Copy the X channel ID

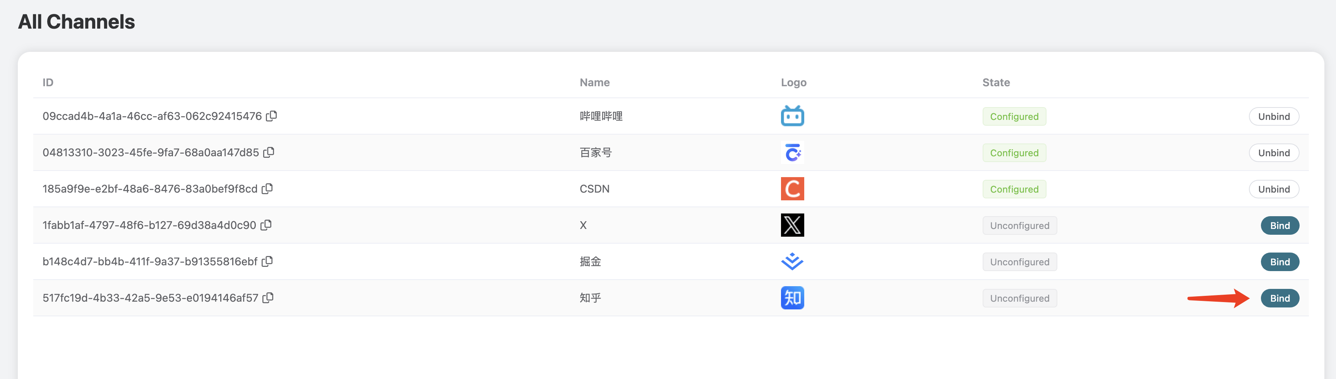266,224
